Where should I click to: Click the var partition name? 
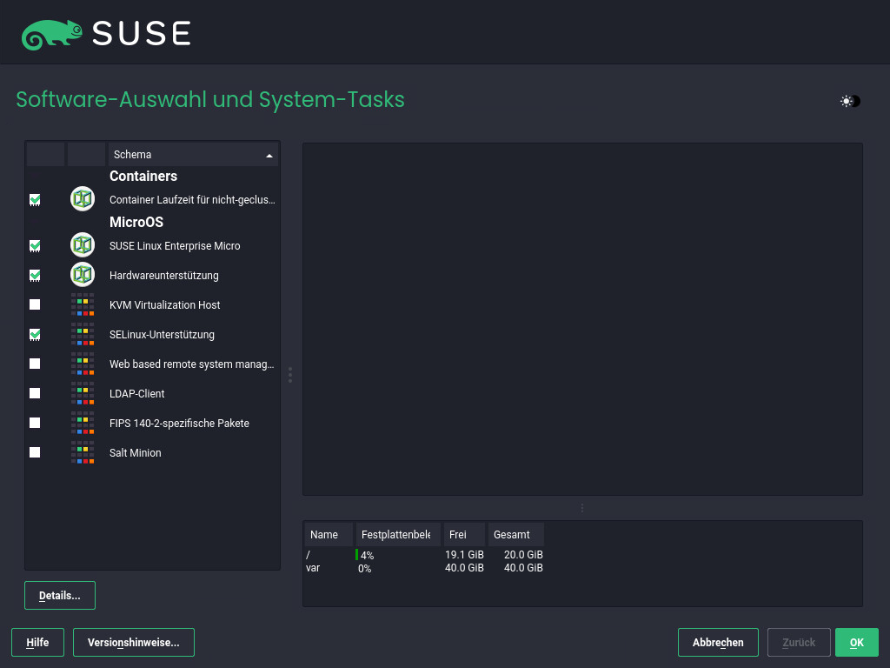[x=313, y=567]
